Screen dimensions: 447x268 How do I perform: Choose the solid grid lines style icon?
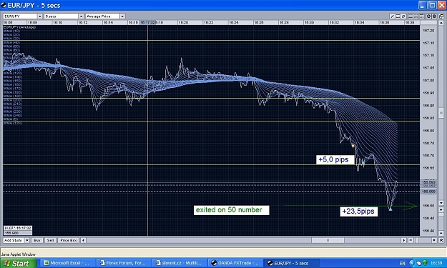411,16
